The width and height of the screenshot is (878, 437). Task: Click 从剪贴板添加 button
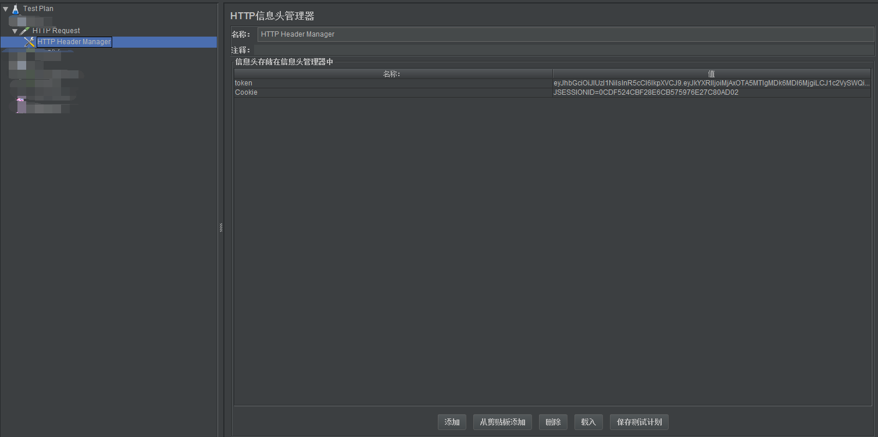coord(502,422)
